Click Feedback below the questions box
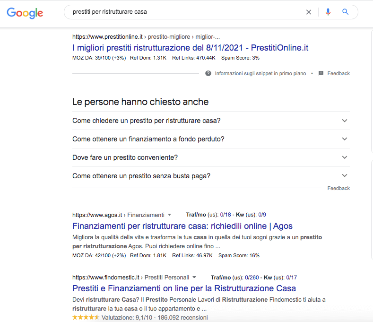This screenshot has width=373, height=322. click(338, 188)
